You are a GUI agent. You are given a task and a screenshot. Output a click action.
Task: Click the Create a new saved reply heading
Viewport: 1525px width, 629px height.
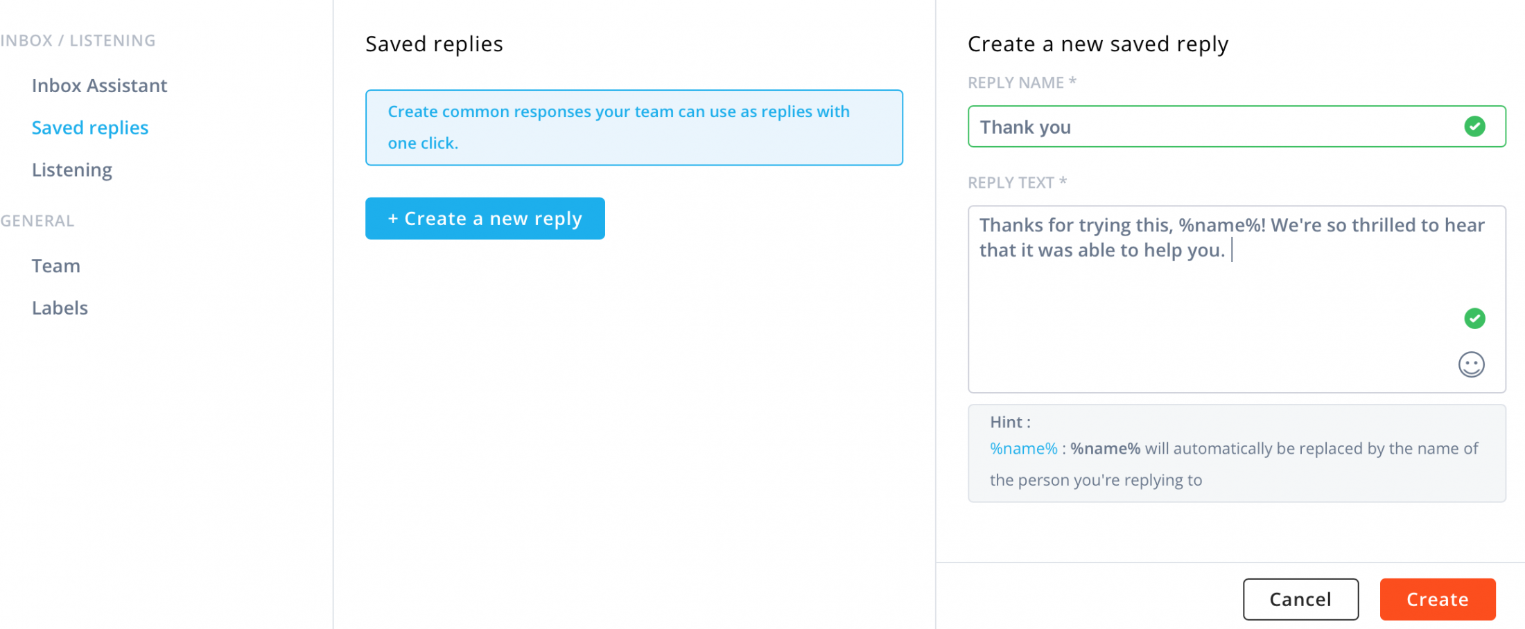pyautogui.click(x=1097, y=44)
